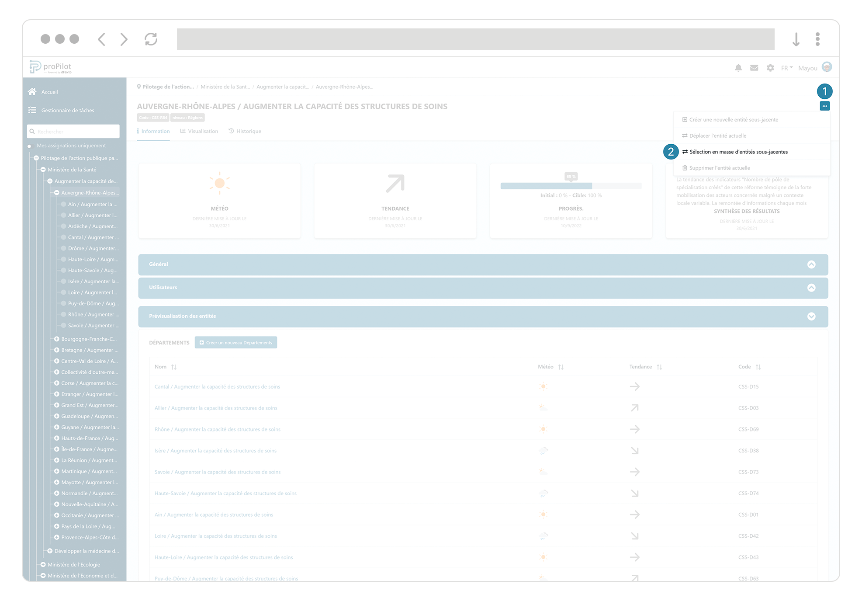The width and height of the screenshot is (862, 605).
Task: Collapse the Général section chevron
Action: pyautogui.click(x=811, y=264)
